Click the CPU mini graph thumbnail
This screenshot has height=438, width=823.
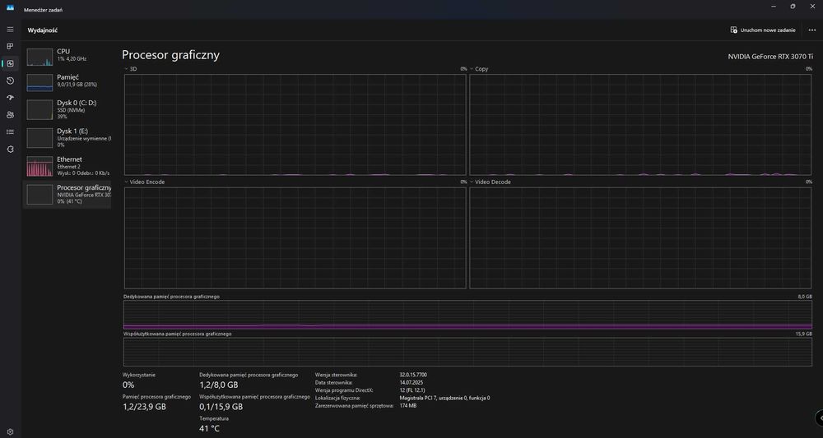pyautogui.click(x=40, y=57)
